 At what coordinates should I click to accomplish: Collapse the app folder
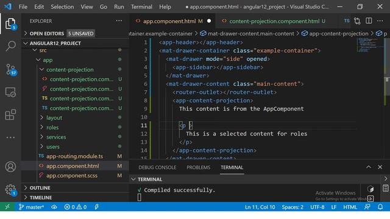(48, 60)
